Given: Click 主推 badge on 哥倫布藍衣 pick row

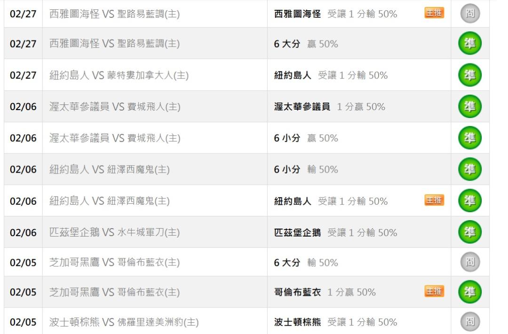Looking at the screenshot, I should click(434, 292).
